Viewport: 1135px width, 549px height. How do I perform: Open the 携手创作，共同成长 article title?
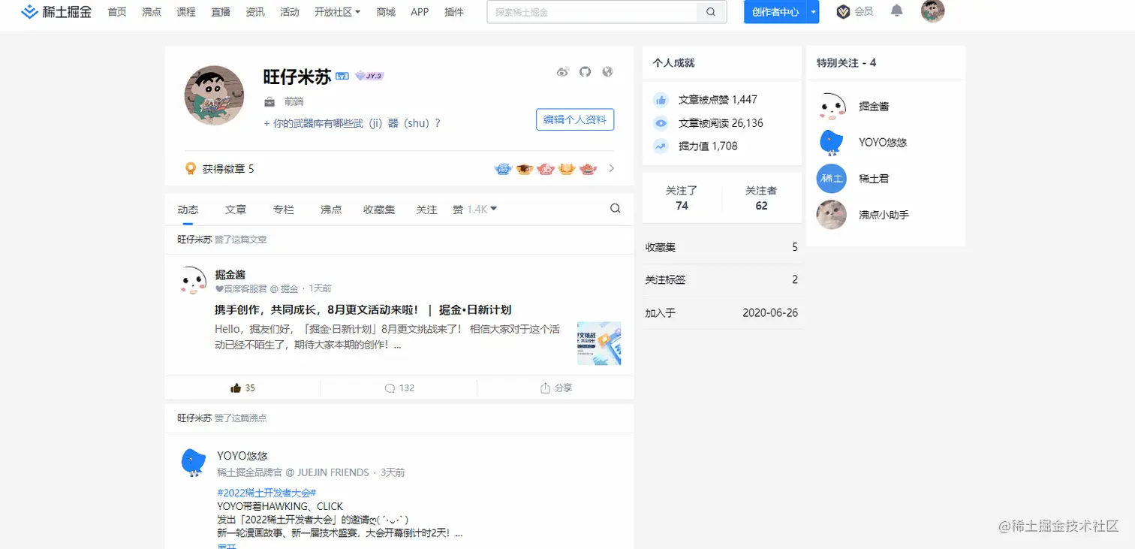[363, 309]
